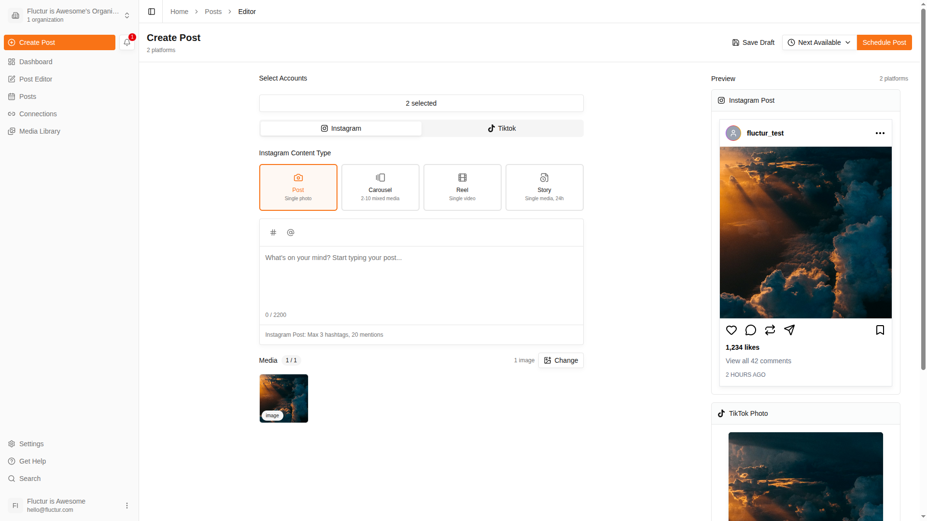The width and height of the screenshot is (927, 521).
Task: Expand the organization switcher
Action: (126, 15)
